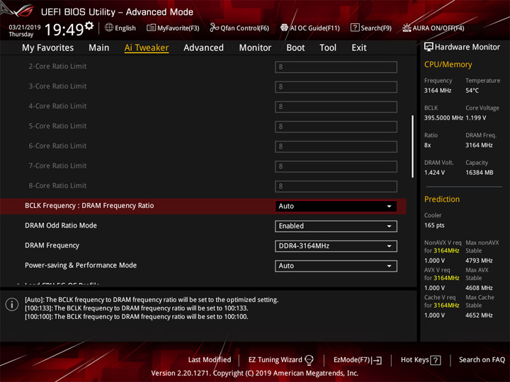Screen dimensions: 510x382
Task: Open the Monitor tab
Action: pyautogui.click(x=255, y=48)
